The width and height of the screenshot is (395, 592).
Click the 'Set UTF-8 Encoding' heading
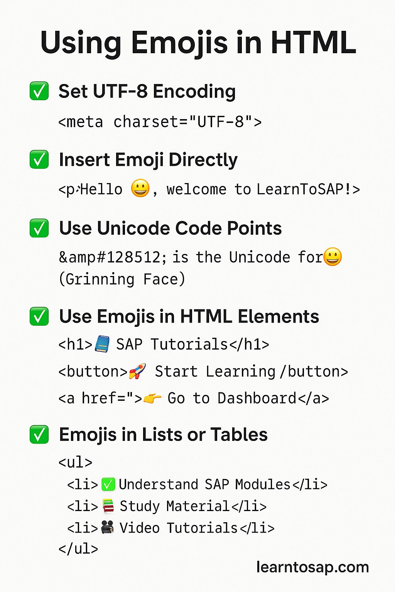(147, 92)
